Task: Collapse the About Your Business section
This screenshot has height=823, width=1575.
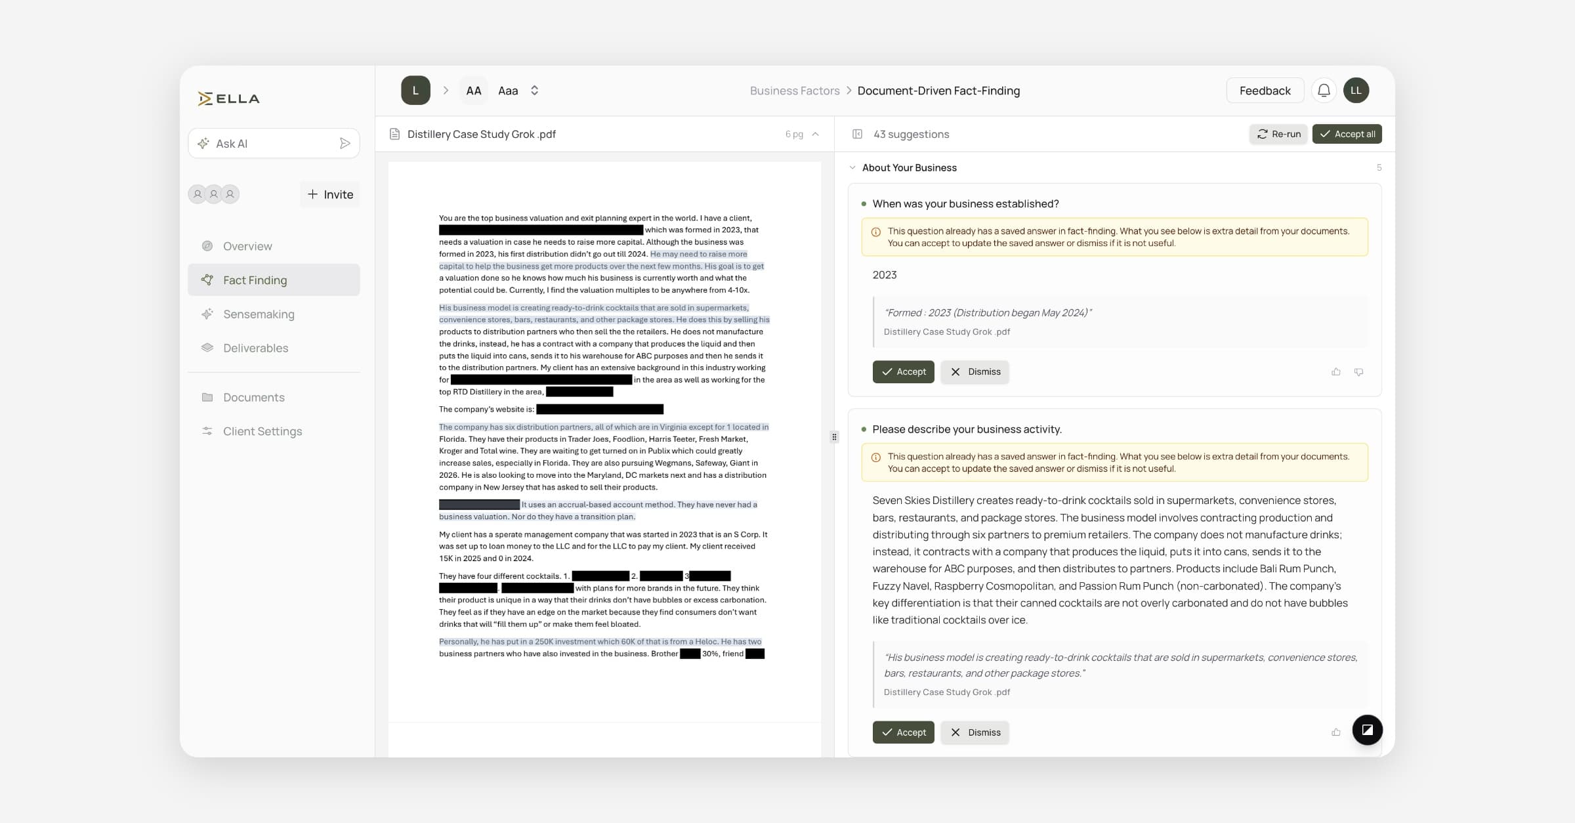Action: coord(852,168)
